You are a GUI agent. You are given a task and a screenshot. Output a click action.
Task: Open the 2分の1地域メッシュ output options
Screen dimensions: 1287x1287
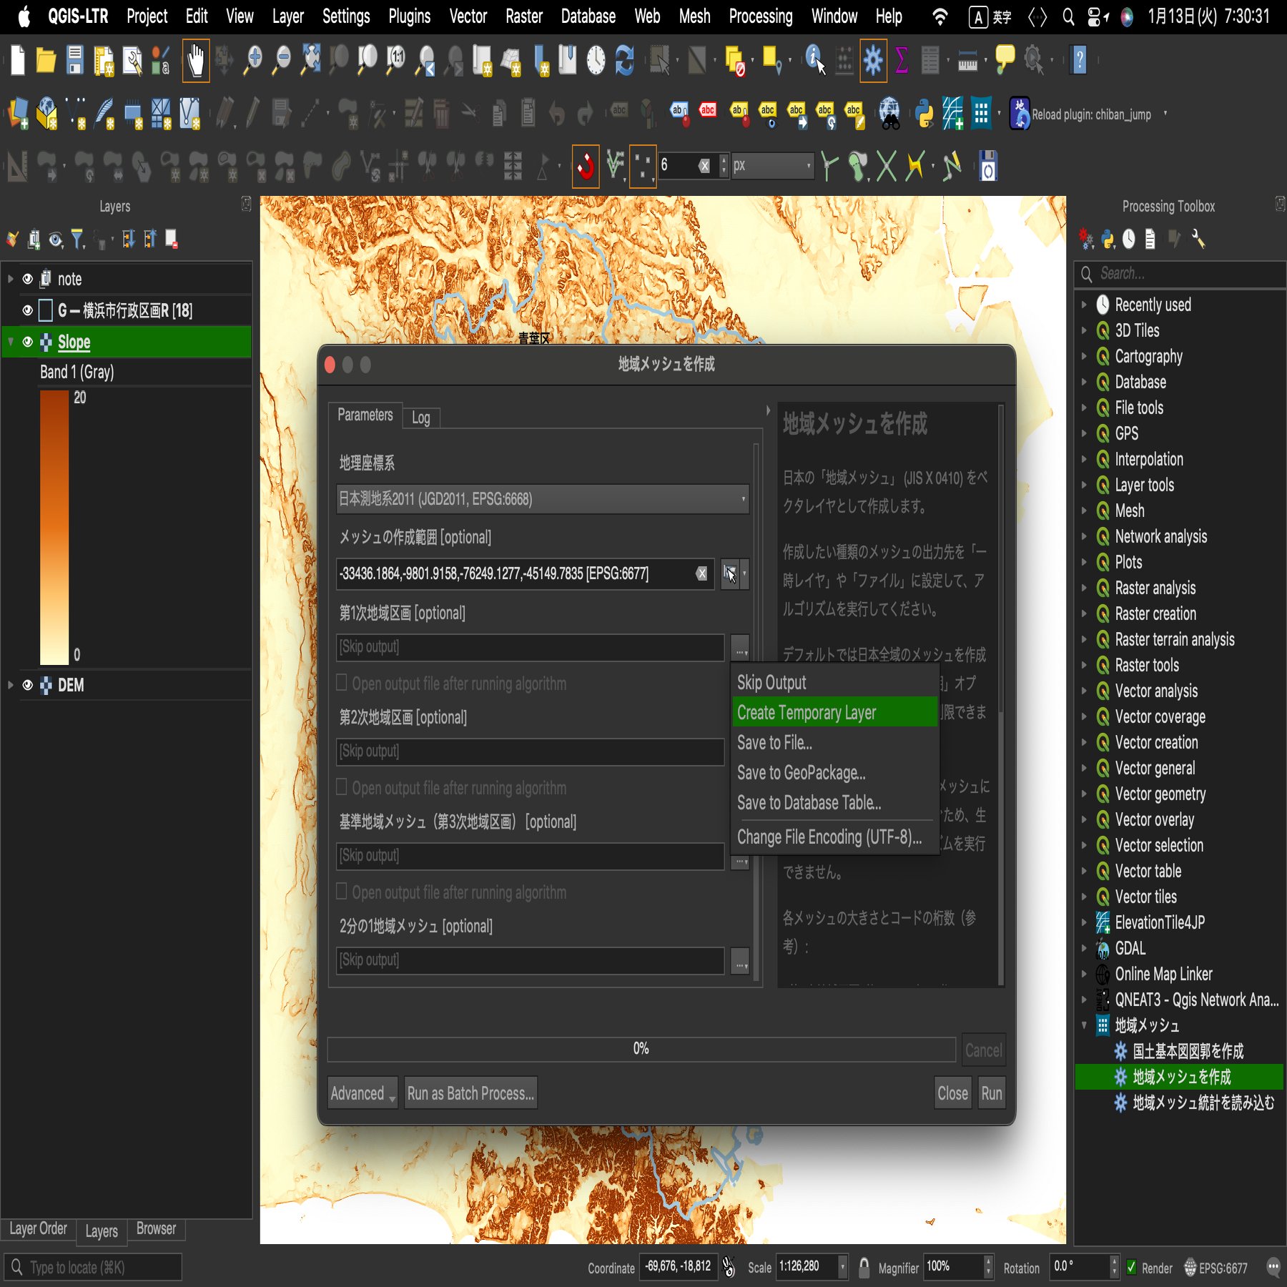[x=740, y=960]
